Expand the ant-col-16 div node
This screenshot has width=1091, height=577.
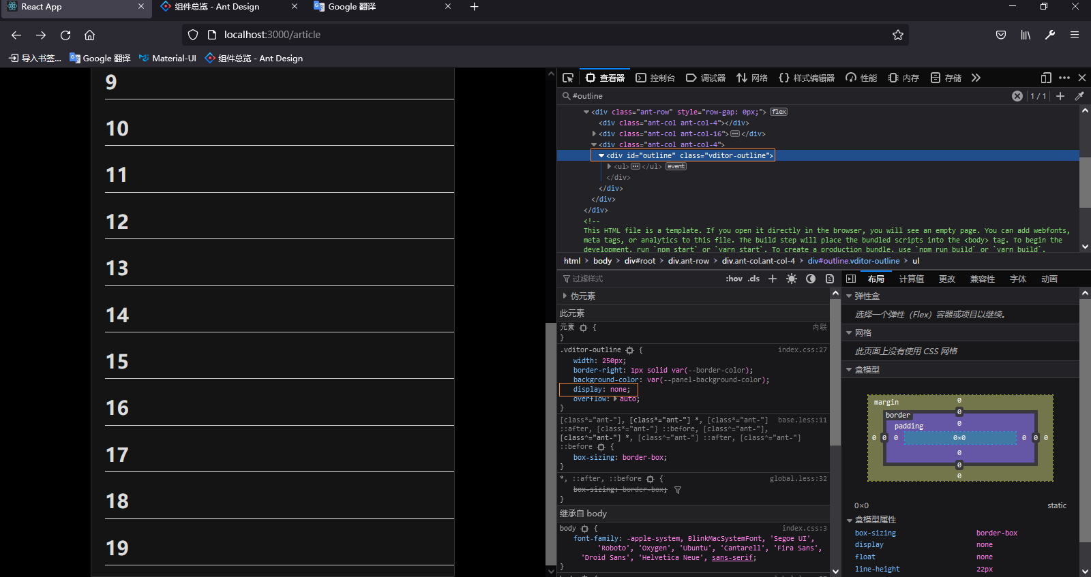[x=594, y=134]
